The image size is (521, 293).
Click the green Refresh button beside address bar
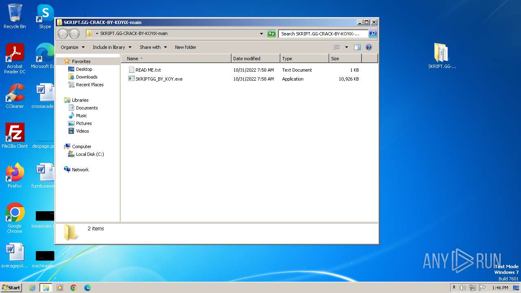pyautogui.click(x=271, y=34)
